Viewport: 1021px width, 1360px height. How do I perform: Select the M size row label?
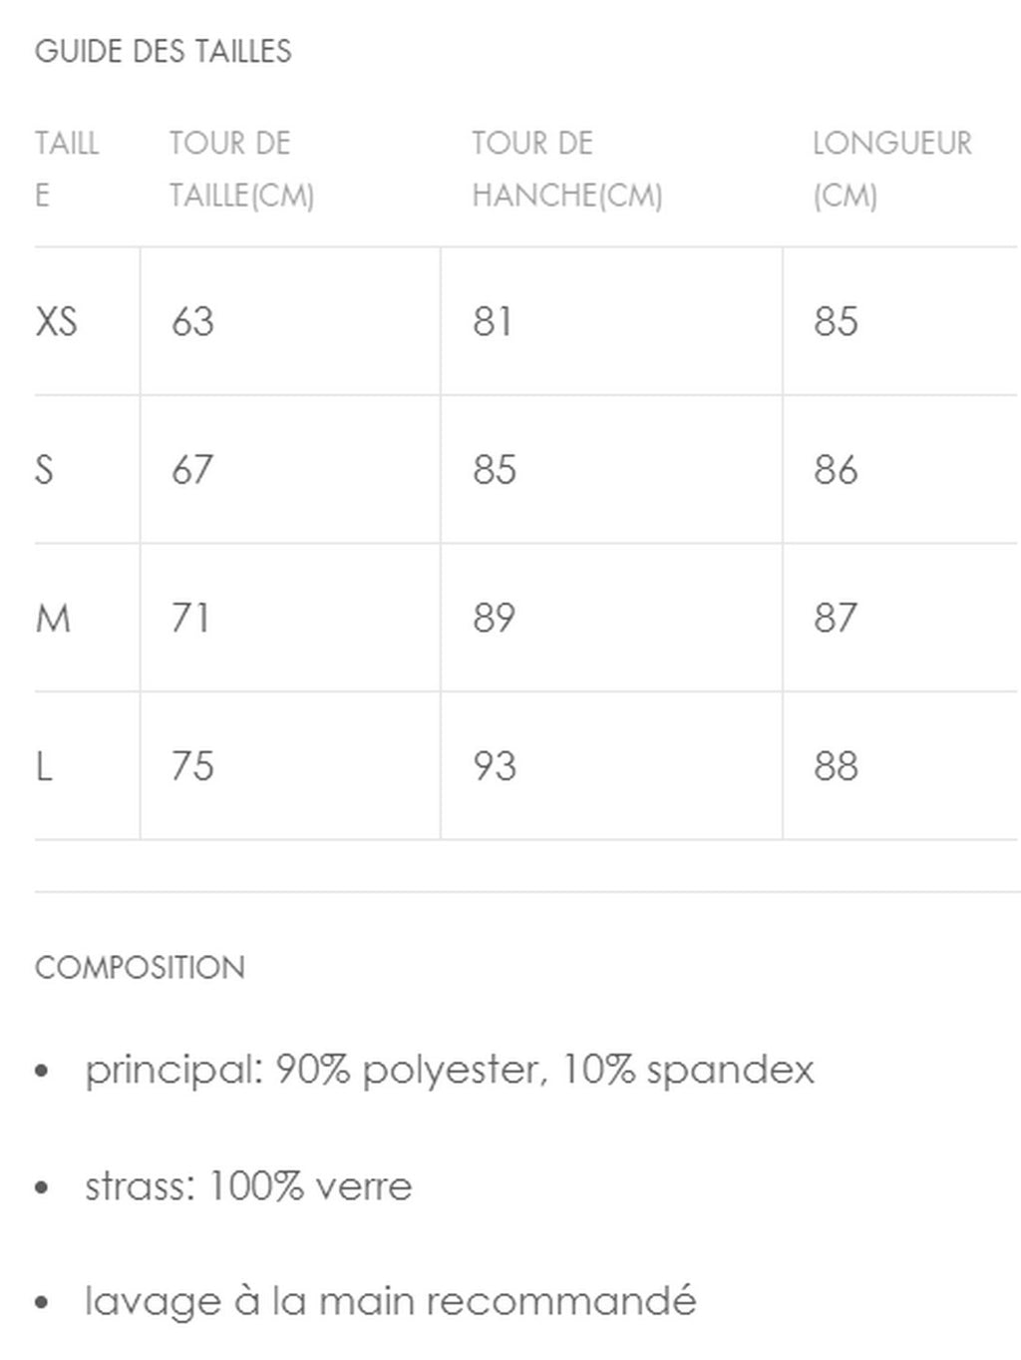(53, 618)
